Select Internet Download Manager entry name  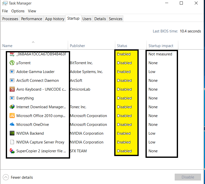tap(41, 107)
